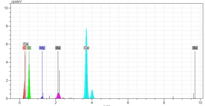Click the cps/eV axis title

pyautogui.click(x=17, y=2)
